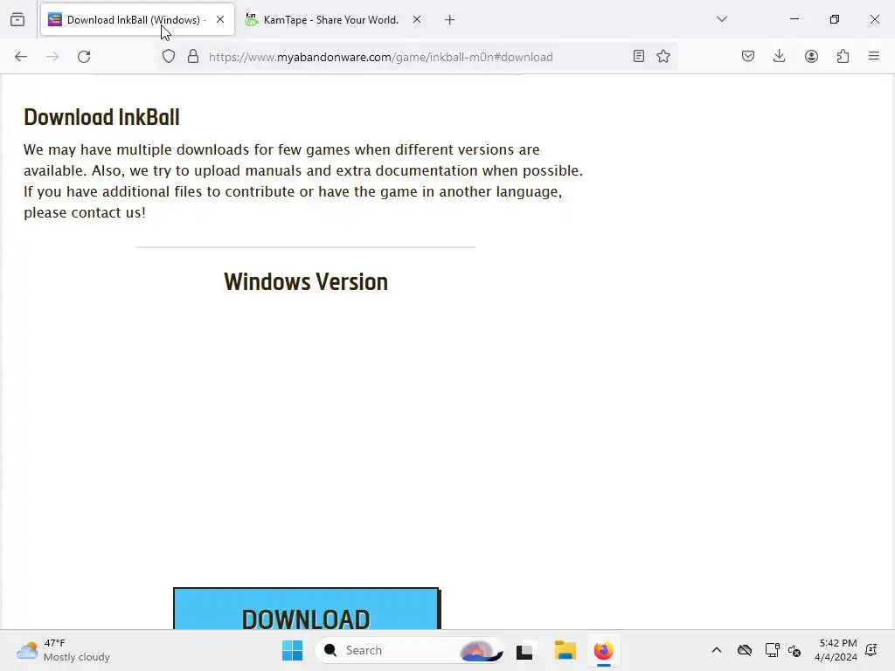895x671 pixels.
Task: Restore down the Firefox window
Action: pos(835,19)
